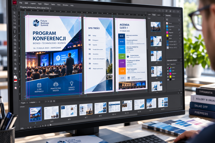This screenshot has height=143, width=215.
Task: Click the fill and stroke indicator in toolbar
Action: 16,77
